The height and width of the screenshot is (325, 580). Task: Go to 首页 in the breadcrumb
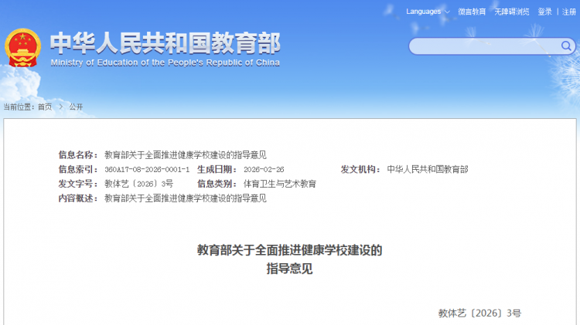45,107
